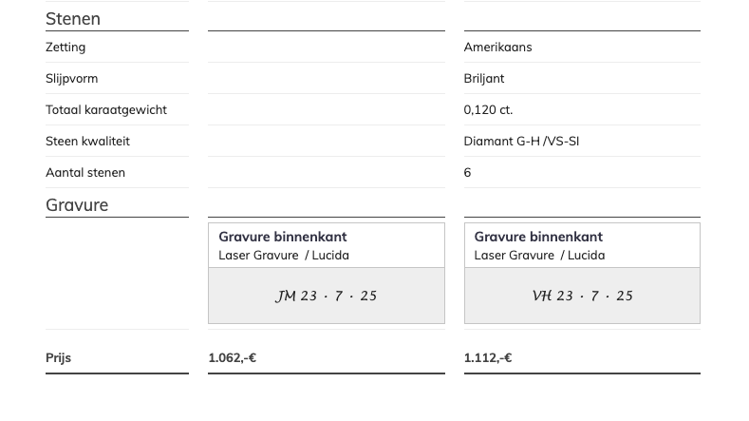This screenshot has width=749, height=421.
Task: Click the Diamant G-H /VS-SI quality value
Action: (521, 142)
